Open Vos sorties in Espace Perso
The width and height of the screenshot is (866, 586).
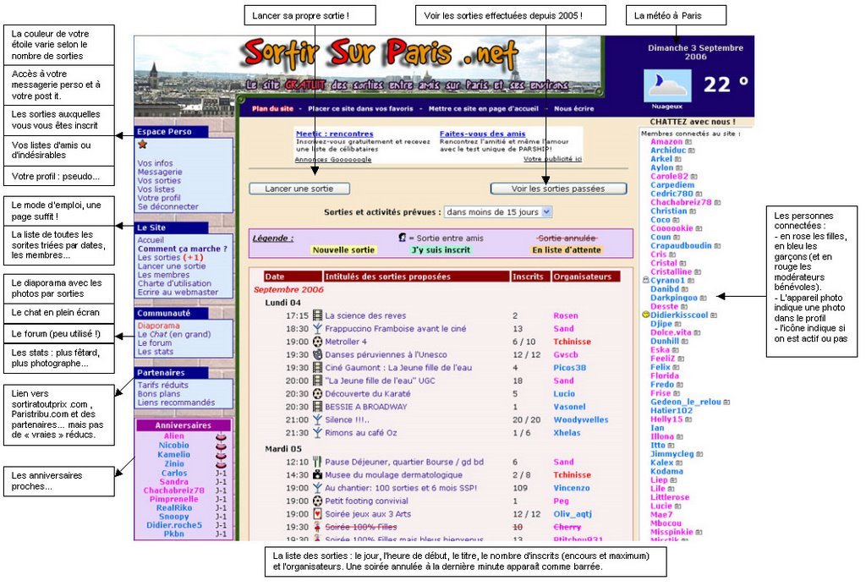pos(159,181)
